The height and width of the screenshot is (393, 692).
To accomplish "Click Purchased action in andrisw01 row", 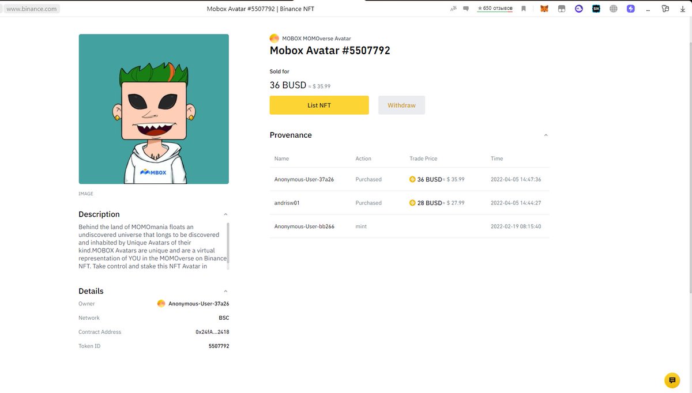I will pyautogui.click(x=368, y=203).
